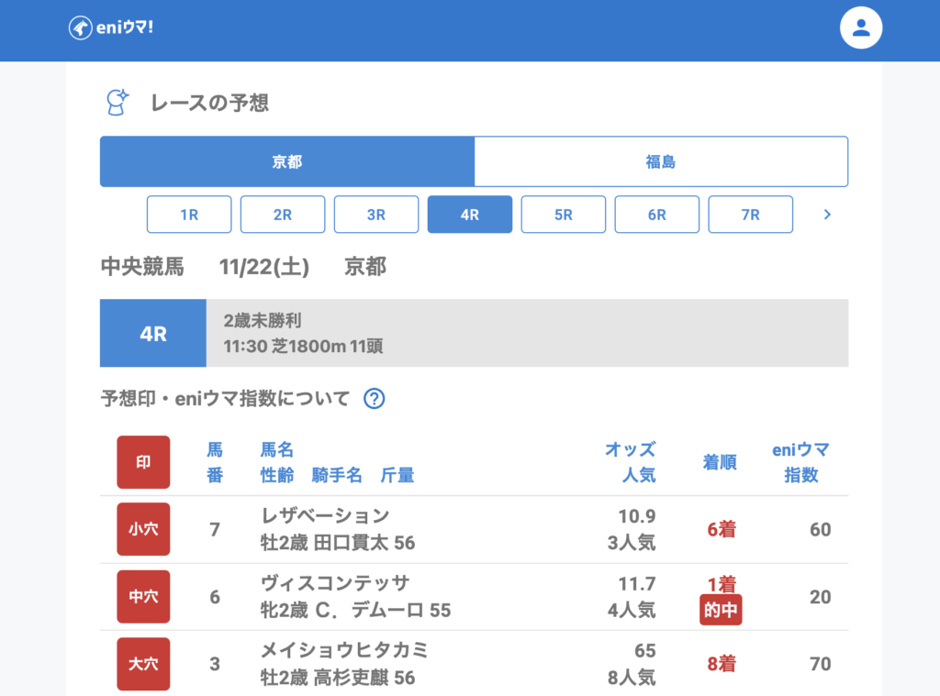
Task: Click the 的中 hit badge
Action: click(x=721, y=610)
